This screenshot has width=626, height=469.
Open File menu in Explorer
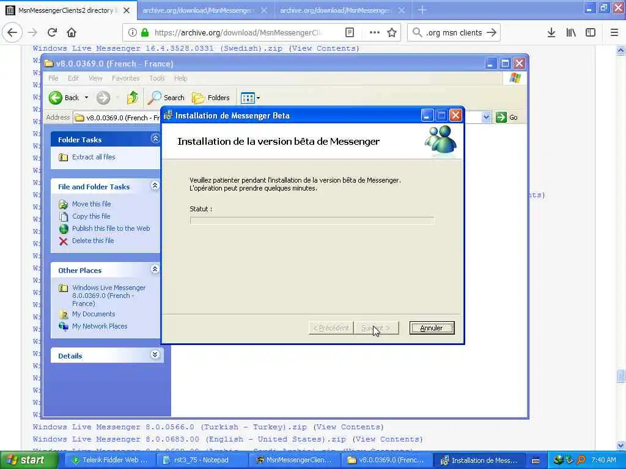(53, 78)
